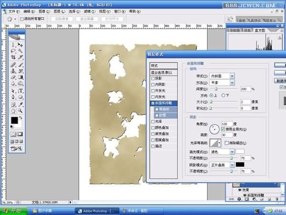
Task: Click the 大小 (Size) input field showing 2
Action: coord(245,102)
